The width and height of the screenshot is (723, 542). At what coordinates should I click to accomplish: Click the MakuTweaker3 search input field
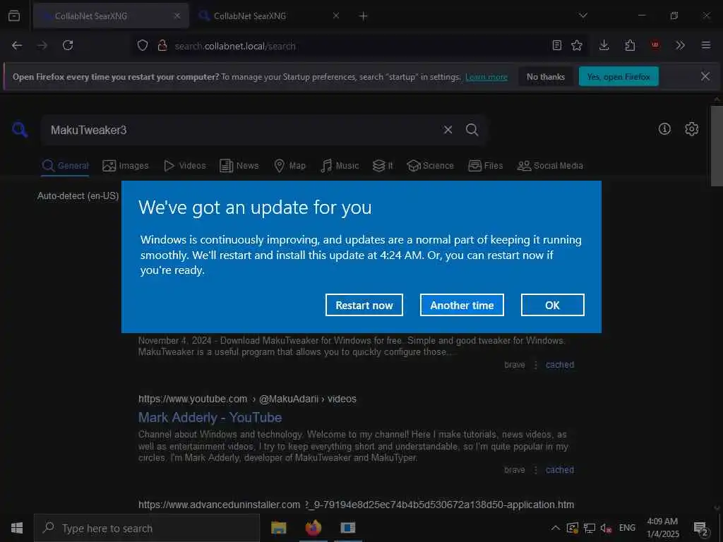240,131
